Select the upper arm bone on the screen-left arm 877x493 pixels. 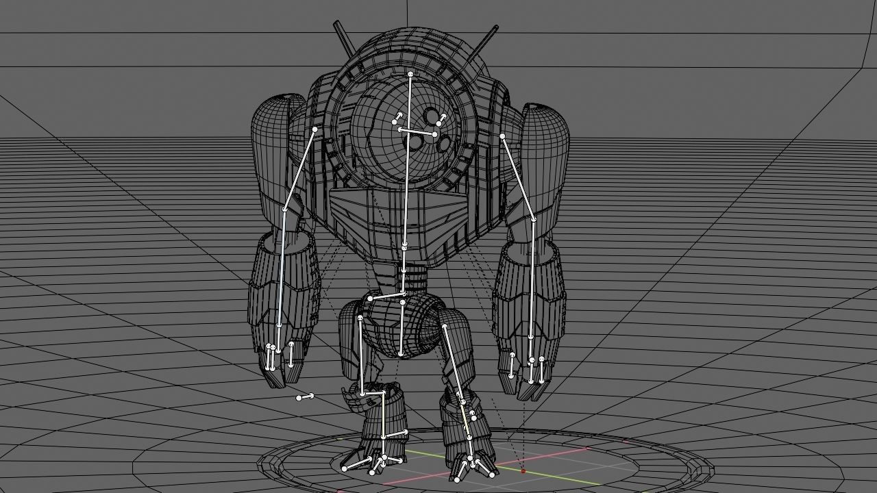pyautogui.click(x=299, y=168)
